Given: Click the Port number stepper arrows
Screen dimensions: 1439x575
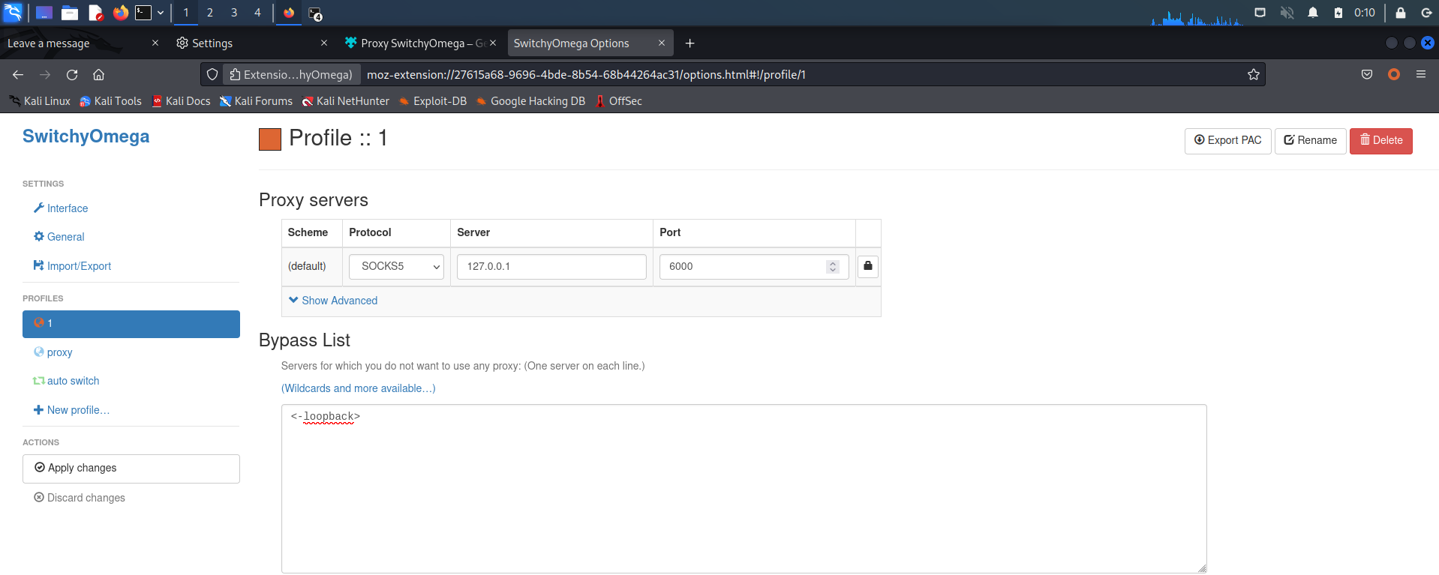Looking at the screenshot, I should [832, 267].
